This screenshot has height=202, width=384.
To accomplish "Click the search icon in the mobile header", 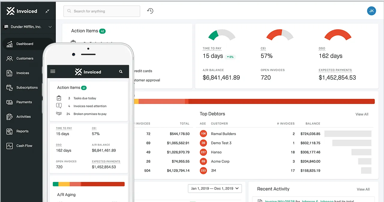I will (121, 71).
